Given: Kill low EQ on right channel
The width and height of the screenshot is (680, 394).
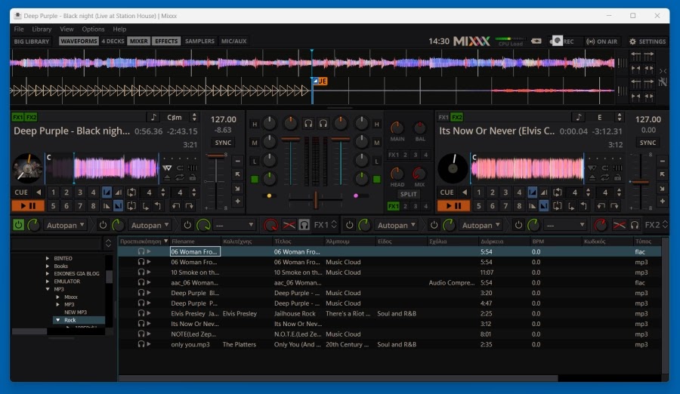Looking at the screenshot, I should [376, 162].
